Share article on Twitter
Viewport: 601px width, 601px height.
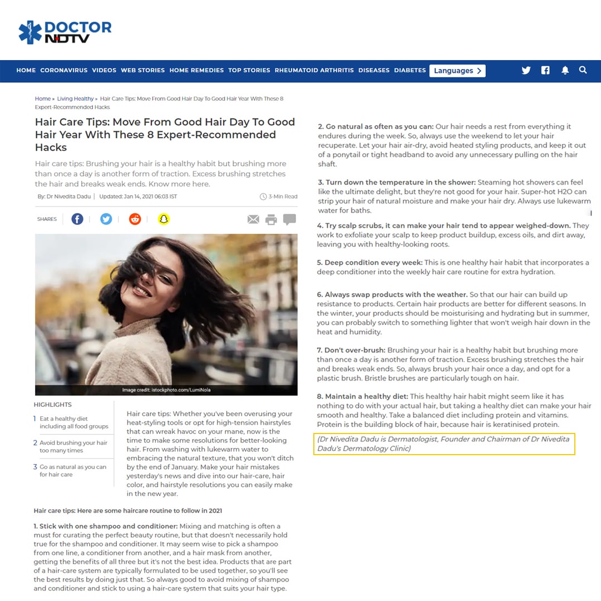click(106, 219)
